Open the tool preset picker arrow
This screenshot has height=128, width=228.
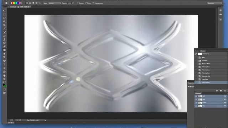tap(9, 3)
